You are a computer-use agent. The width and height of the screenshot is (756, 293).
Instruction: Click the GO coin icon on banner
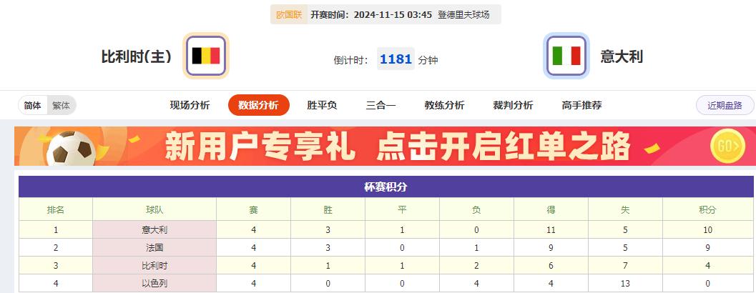728,146
